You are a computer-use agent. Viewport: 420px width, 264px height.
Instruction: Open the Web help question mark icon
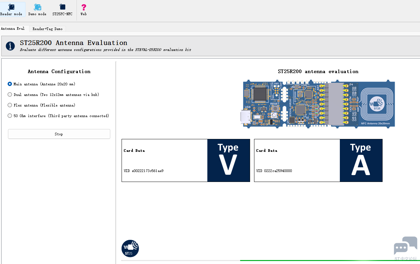coord(84,7)
